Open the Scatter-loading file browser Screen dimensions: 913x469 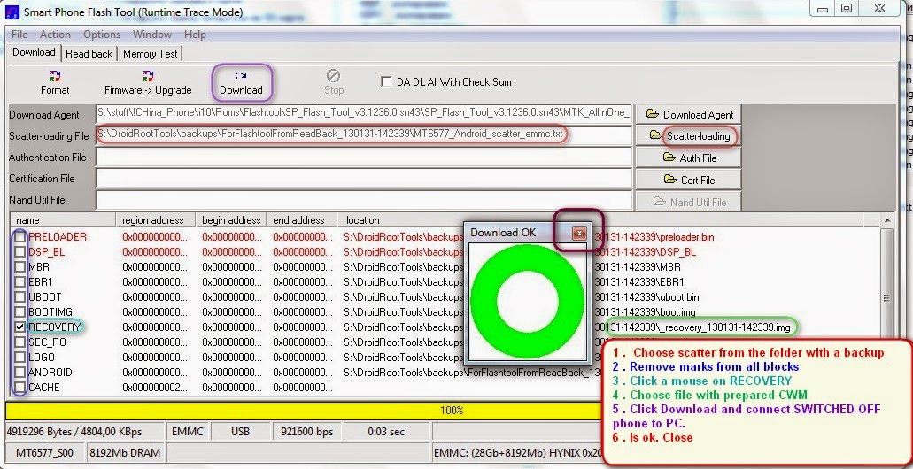[x=688, y=136]
